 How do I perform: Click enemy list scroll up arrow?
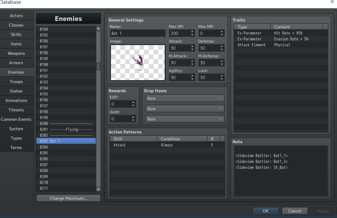coord(99,29)
